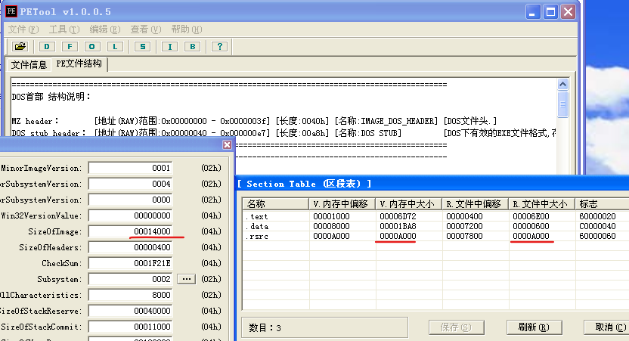Click the 刷新(R) button
Image resolution: width=629 pixels, height=341 pixels.
tap(534, 327)
